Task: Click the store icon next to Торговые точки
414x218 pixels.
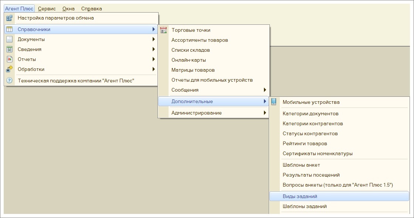Action: pyautogui.click(x=163, y=30)
